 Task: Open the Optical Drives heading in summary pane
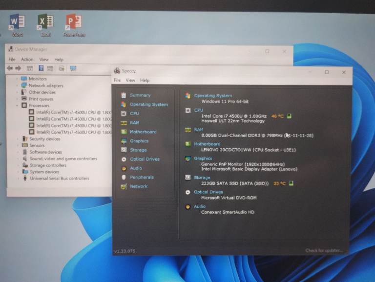(208, 192)
